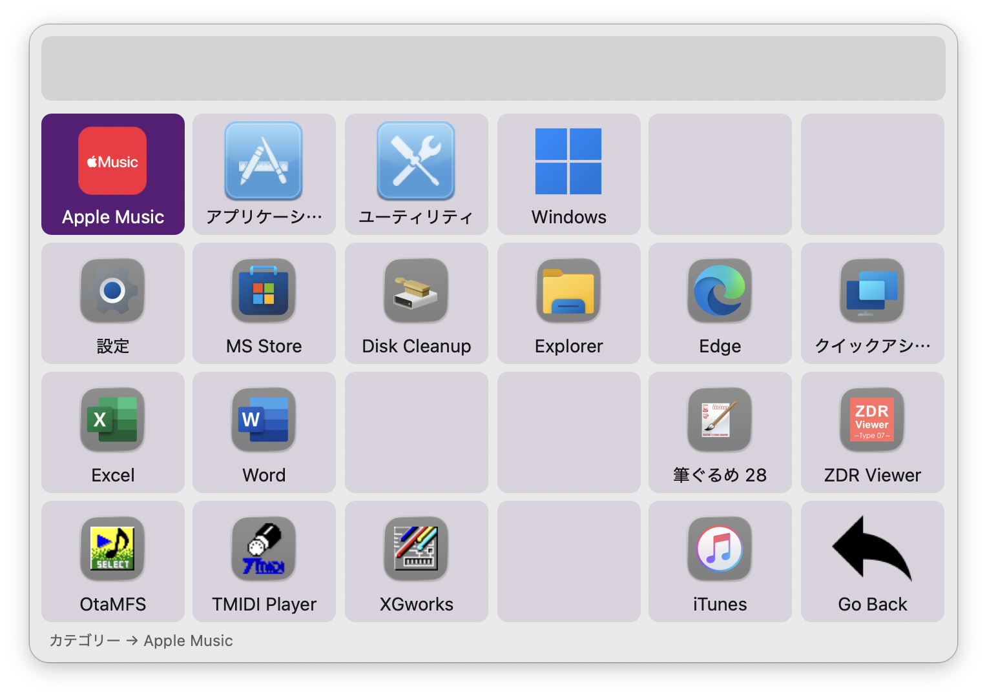987x697 pixels.
Task: Open 筆ぐるめ 28
Action: coord(720,432)
